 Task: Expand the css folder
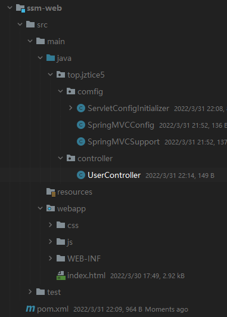[51, 225]
